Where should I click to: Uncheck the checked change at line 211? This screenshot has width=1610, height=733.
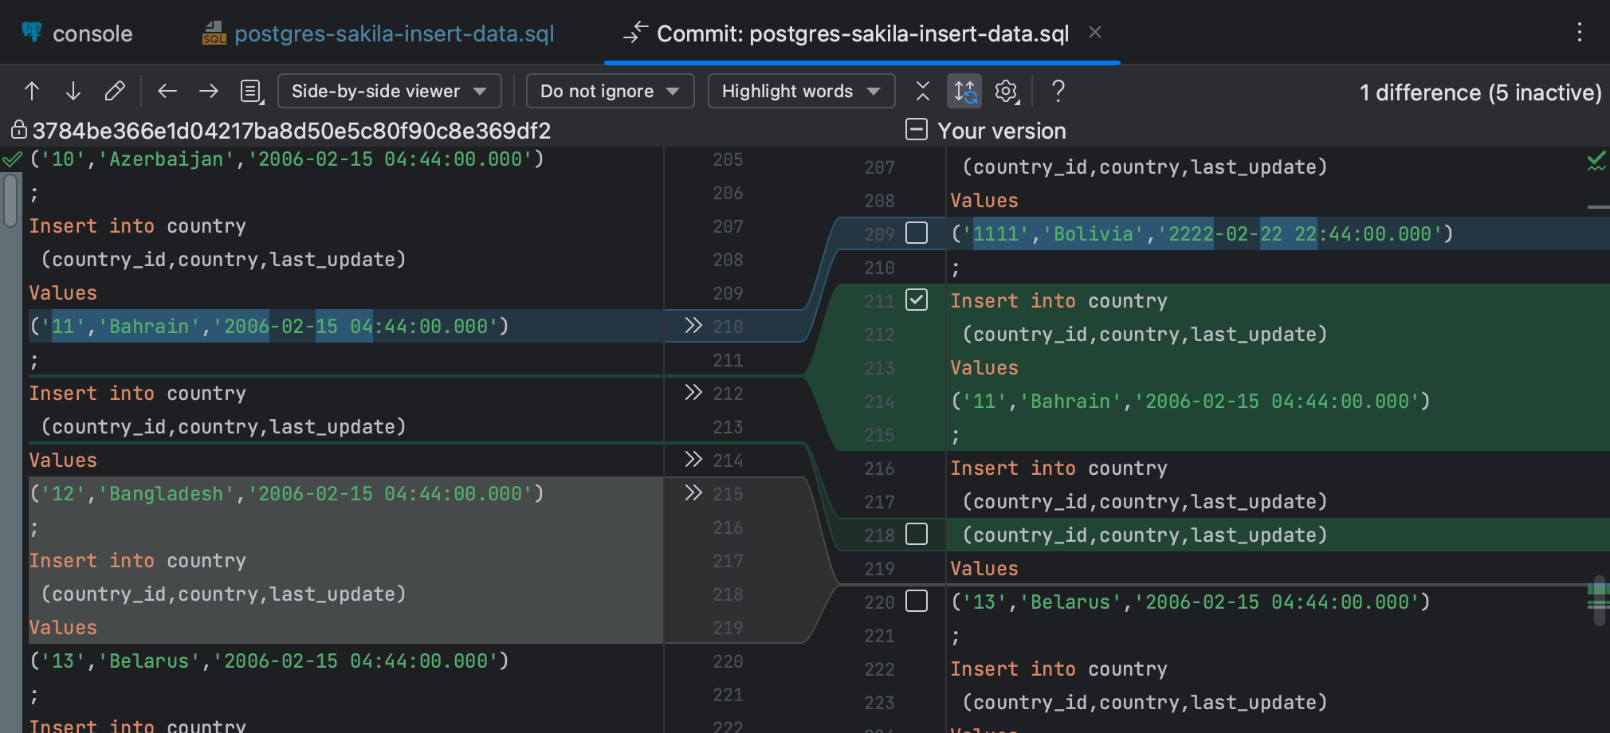(917, 300)
